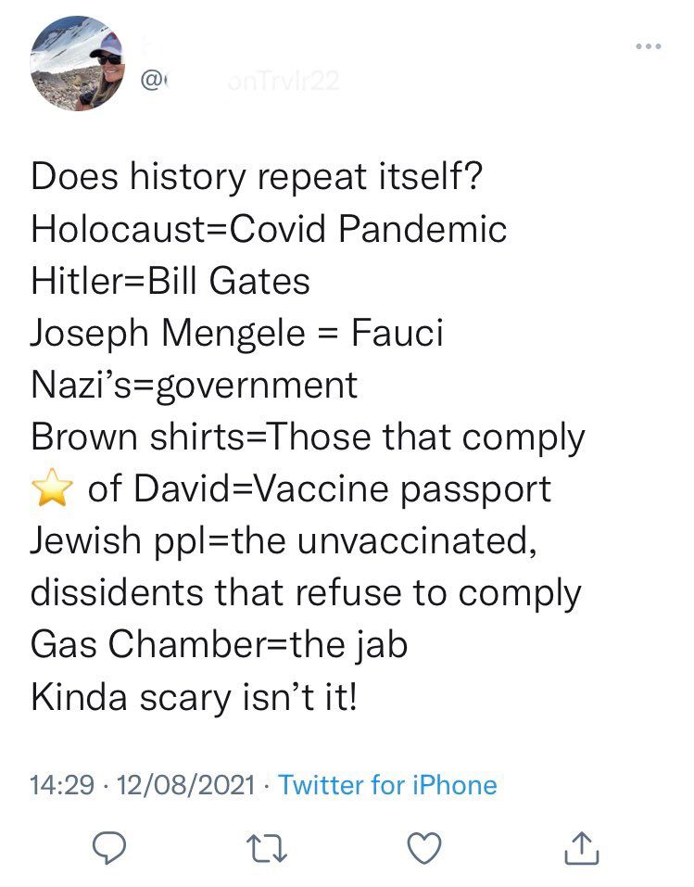Viewport: 694px width, 887px height.
Task: Click the Twitter for iPhone source link
Action: [x=387, y=785]
